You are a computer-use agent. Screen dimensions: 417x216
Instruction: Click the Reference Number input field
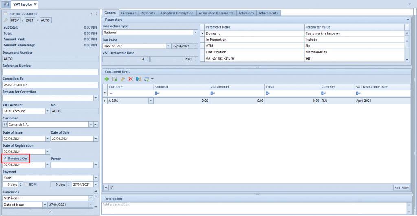coord(50,72)
